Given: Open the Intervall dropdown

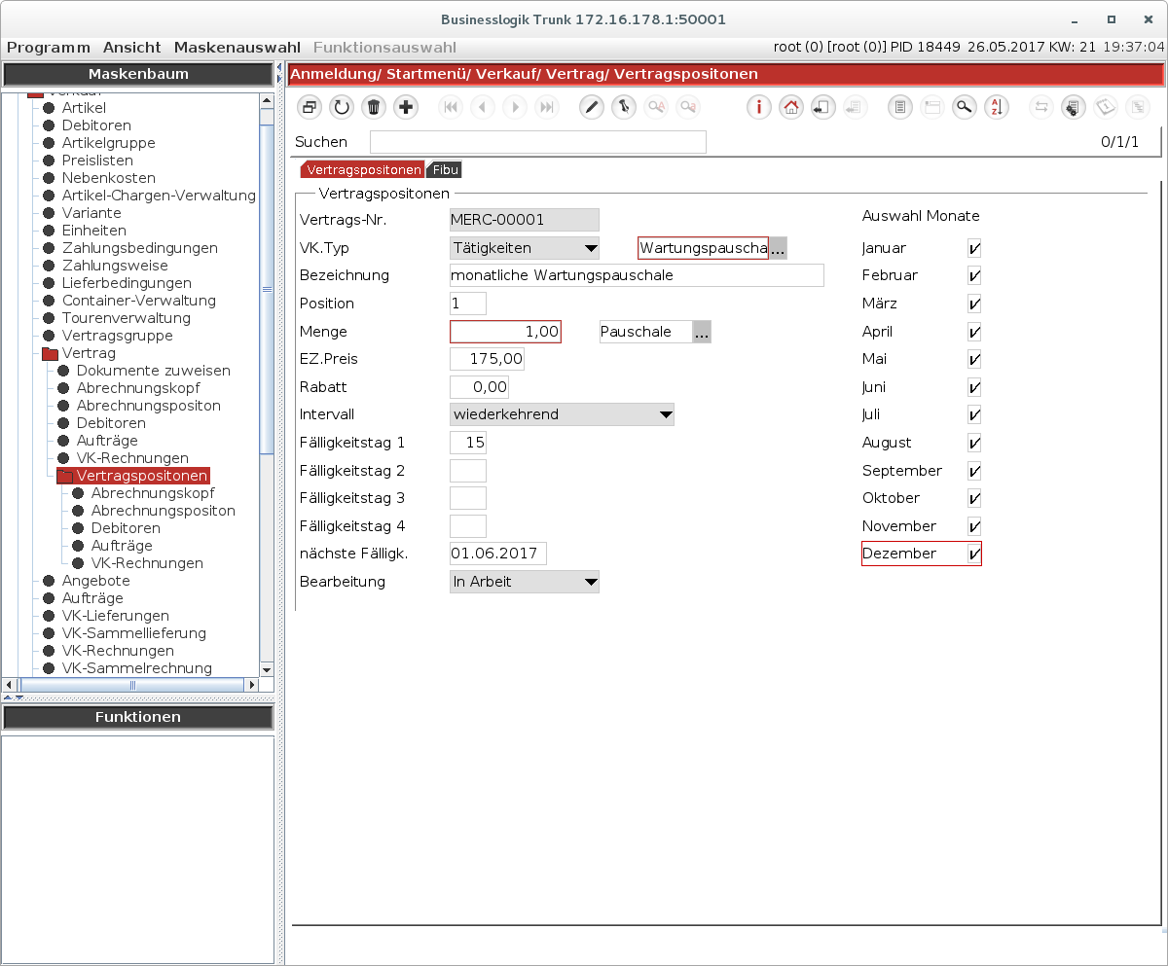Looking at the screenshot, I should (666, 415).
